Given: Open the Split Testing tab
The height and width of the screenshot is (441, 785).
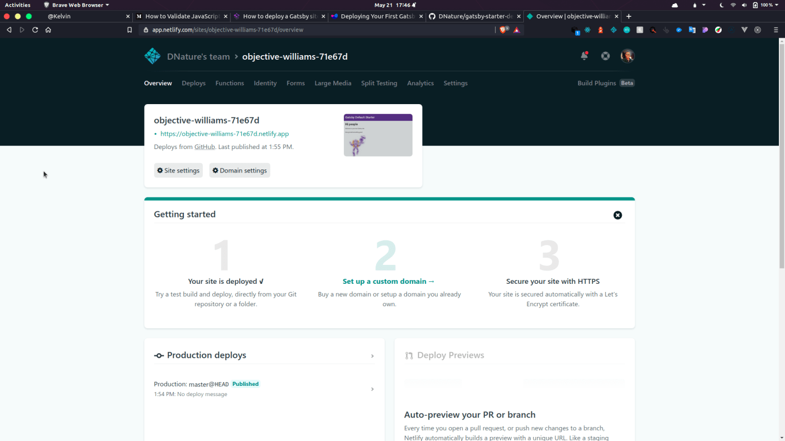Looking at the screenshot, I should [379, 83].
